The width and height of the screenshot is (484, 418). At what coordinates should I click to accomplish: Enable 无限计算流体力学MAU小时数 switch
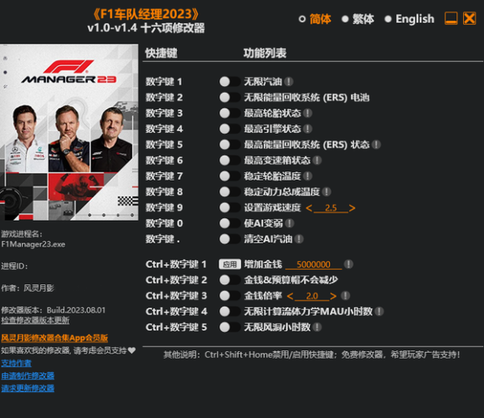(229, 311)
